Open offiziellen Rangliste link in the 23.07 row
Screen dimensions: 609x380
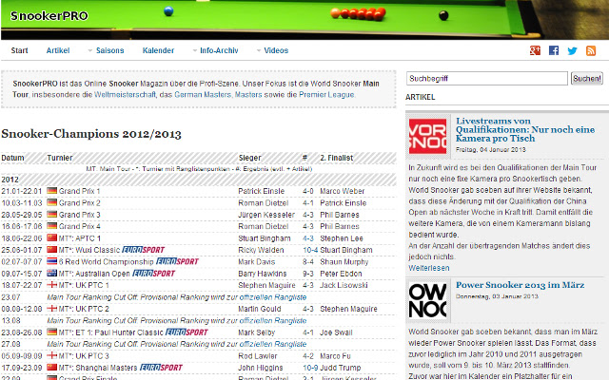pyautogui.click(x=273, y=297)
